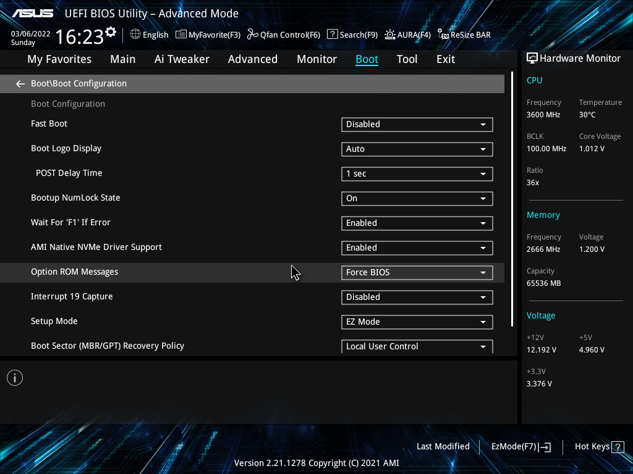The image size is (633, 474).
Task: Select the Setup Mode label
Action: [54, 321]
